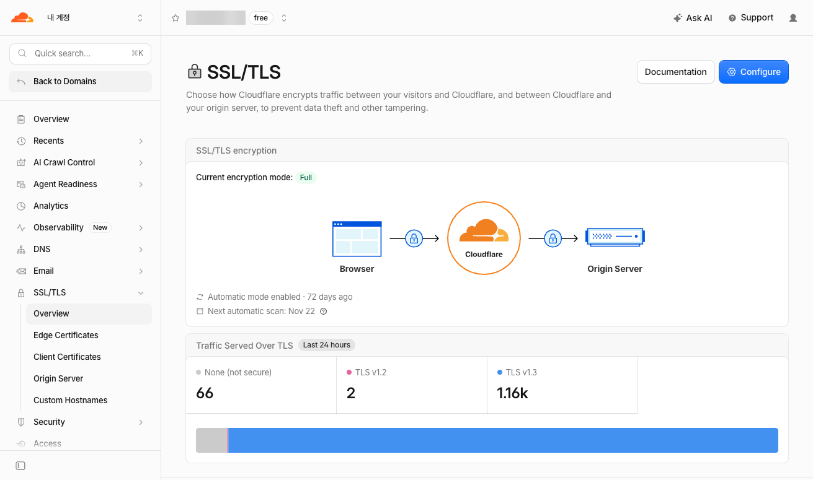Click Back to Domains

pyautogui.click(x=80, y=81)
